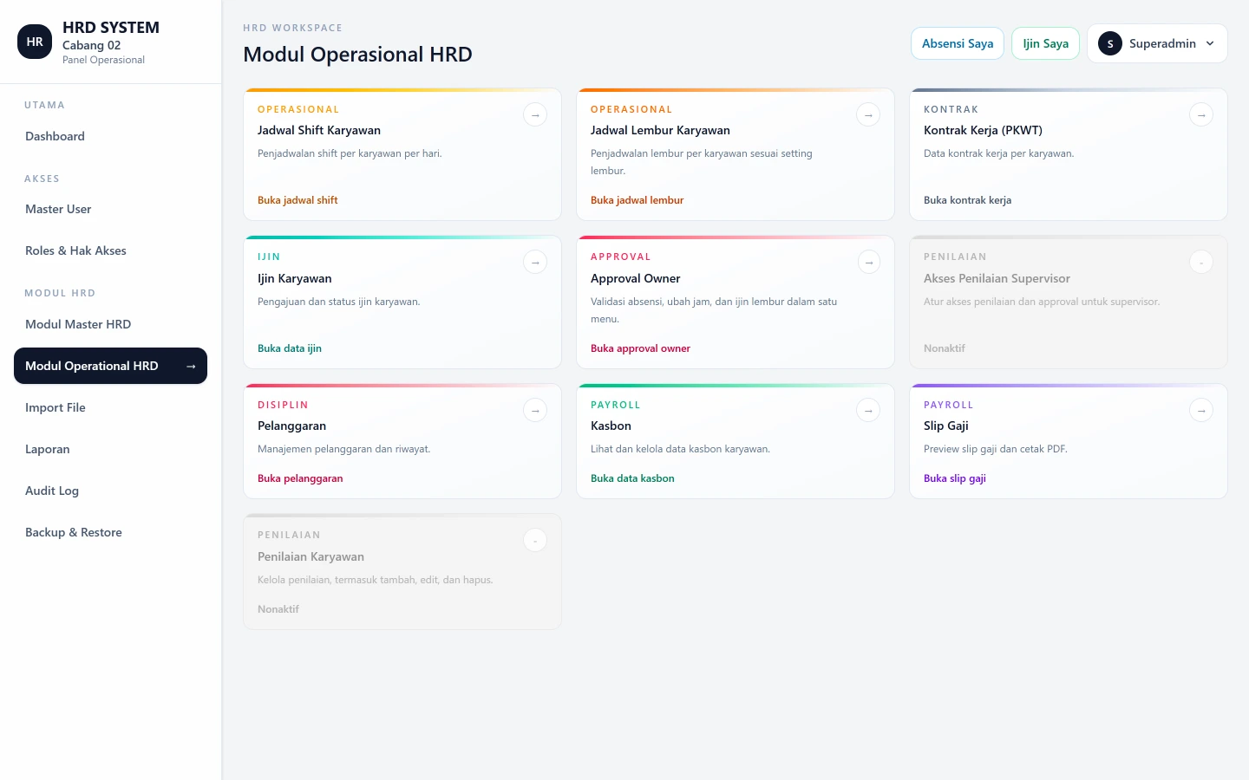Click the arrow icon on Kontrak Kerja (PKWT) card
The width and height of the screenshot is (1249, 780).
pos(1201,114)
